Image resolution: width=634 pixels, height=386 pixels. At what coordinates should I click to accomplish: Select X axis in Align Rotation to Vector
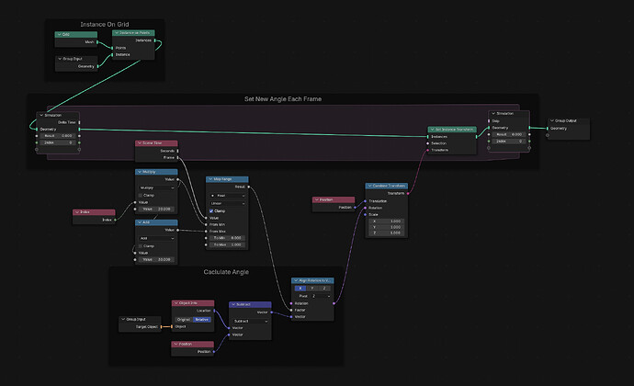tap(300, 289)
